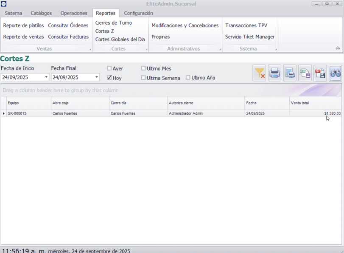The width and height of the screenshot is (344, 253).
Task: Check the Ultima Semana option
Action: coord(143,78)
